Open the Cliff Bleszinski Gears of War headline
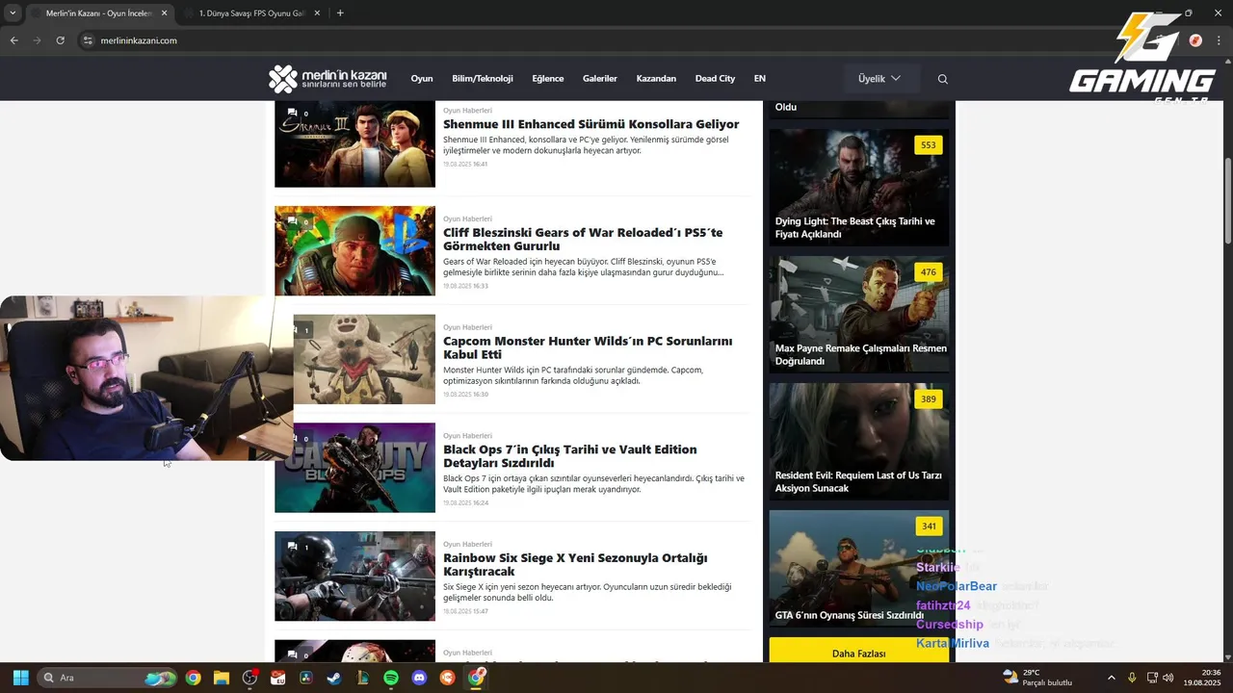 point(583,240)
